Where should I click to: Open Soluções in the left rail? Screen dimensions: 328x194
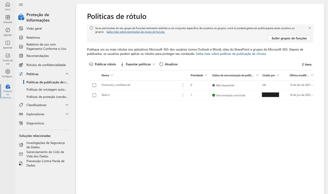pyautogui.click(x=8, y=19)
